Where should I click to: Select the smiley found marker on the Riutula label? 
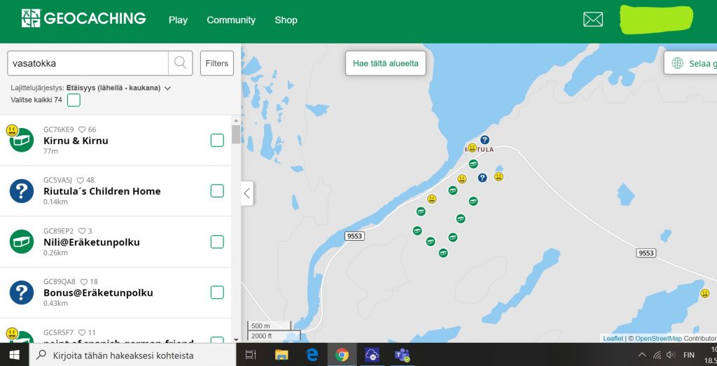point(472,148)
